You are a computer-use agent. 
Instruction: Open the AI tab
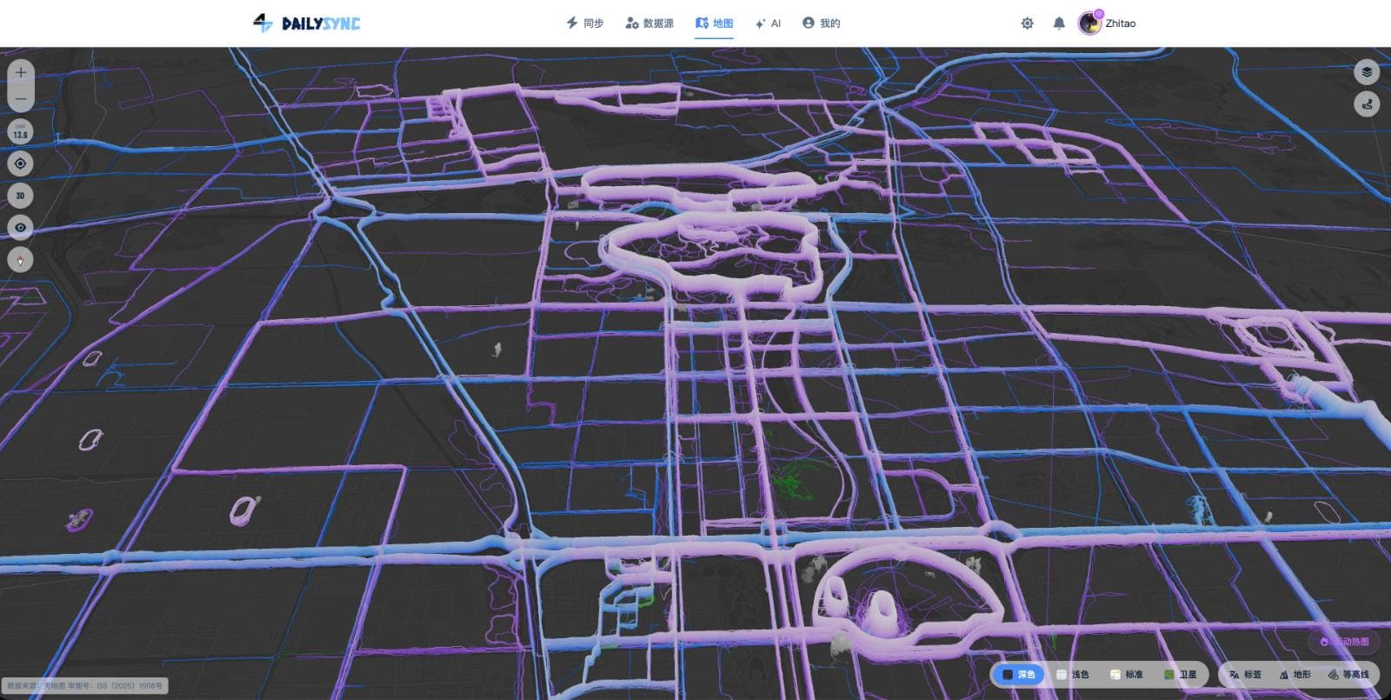(x=768, y=23)
